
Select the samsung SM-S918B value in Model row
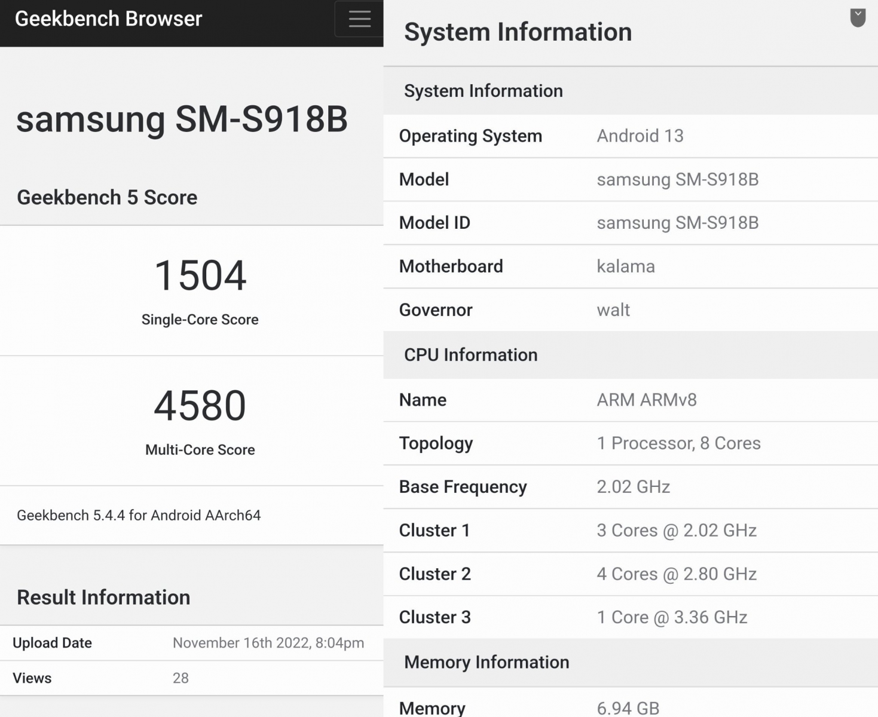[x=678, y=179]
